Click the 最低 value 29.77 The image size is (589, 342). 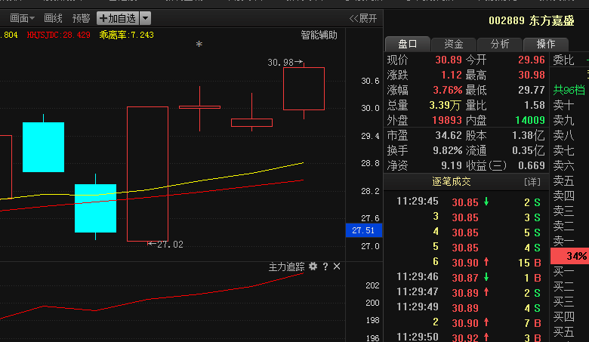coord(532,90)
